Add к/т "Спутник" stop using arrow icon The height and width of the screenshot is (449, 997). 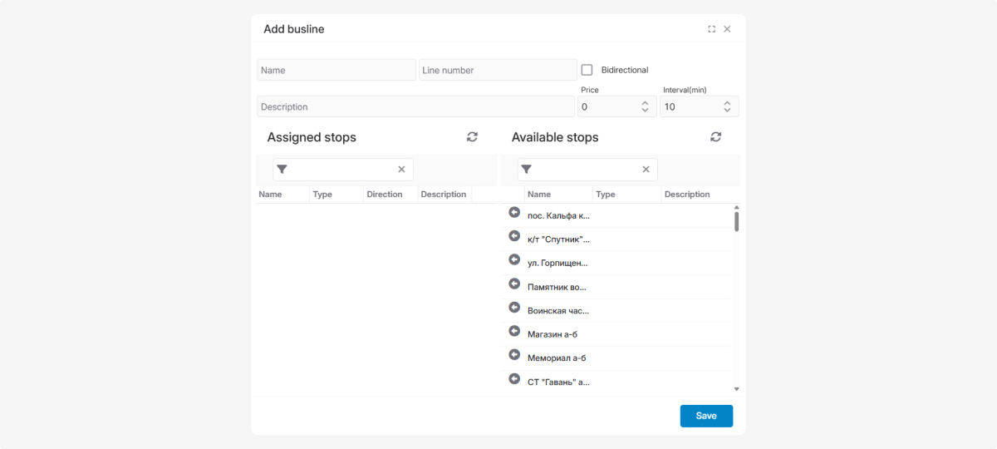click(x=513, y=237)
